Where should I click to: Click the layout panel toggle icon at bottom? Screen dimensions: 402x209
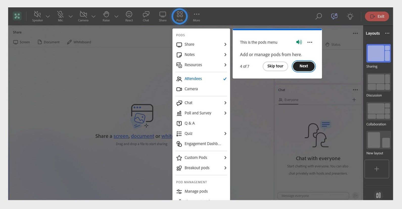(x=378, y=195)
